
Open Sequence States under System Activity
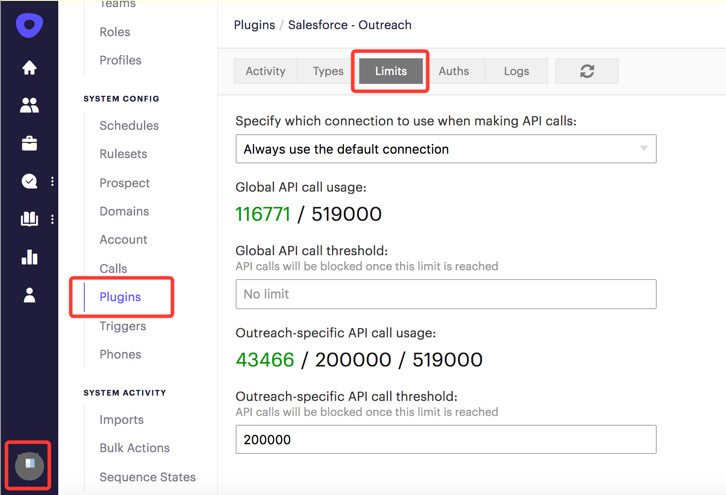[x=147, y=477]
